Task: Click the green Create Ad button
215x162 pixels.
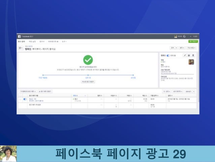Action: click(193, 41)
